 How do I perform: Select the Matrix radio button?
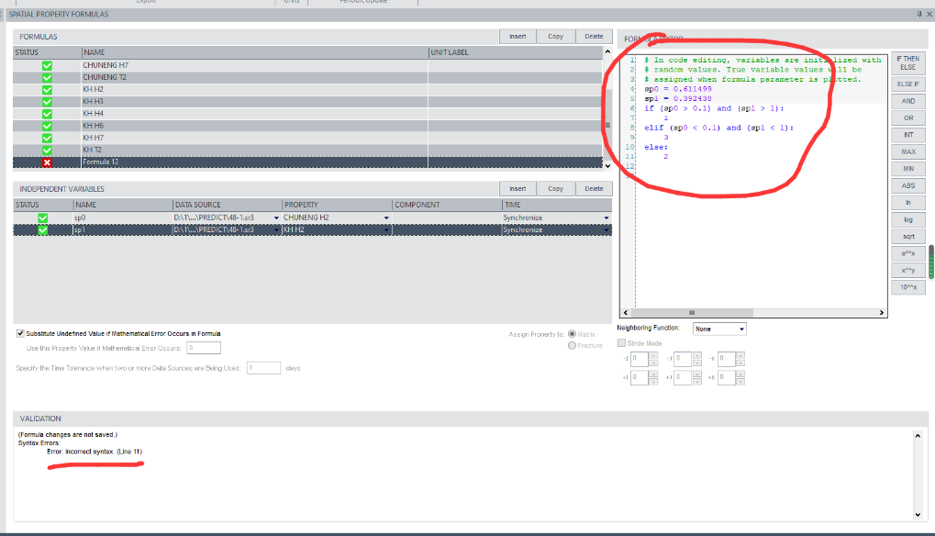pos(573,334)
